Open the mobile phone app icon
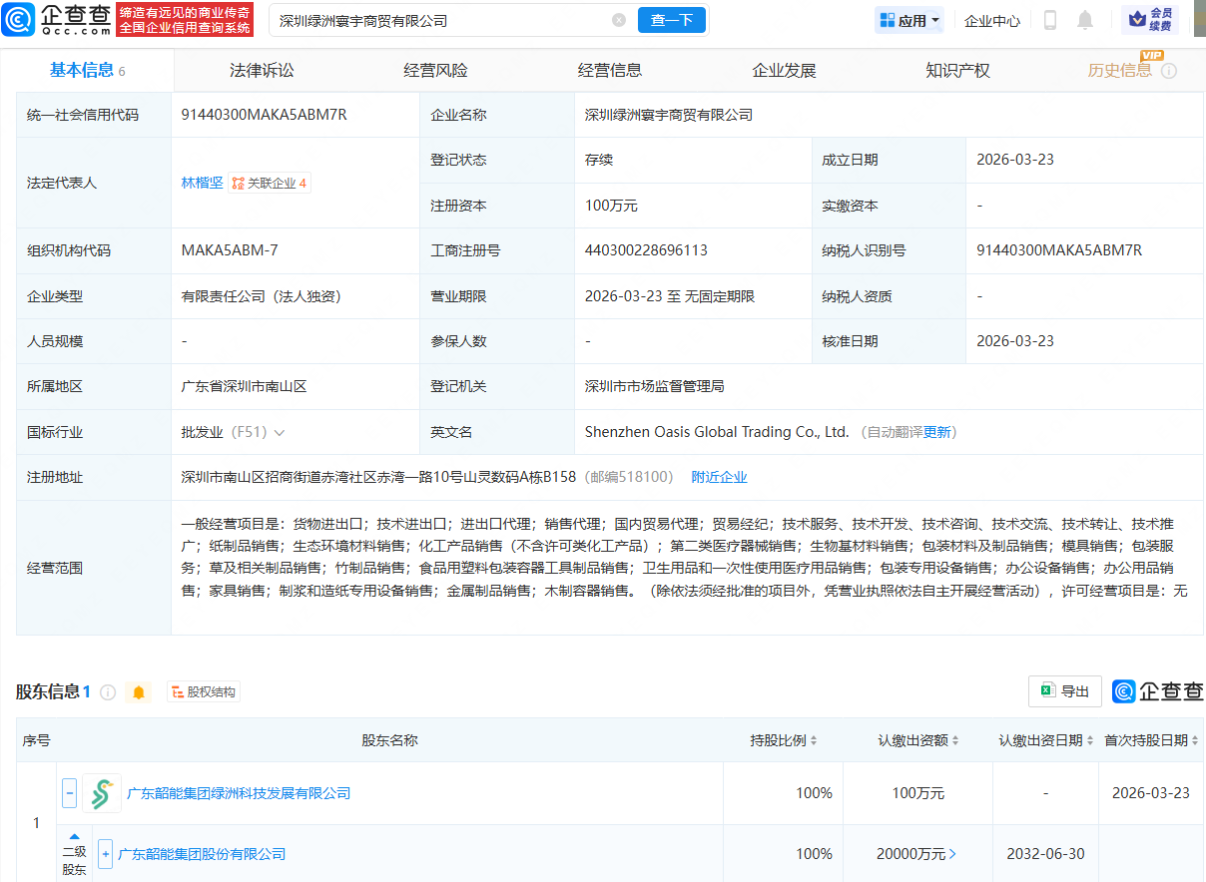Screen dimensions: 1206x882 coord(1050,20)
